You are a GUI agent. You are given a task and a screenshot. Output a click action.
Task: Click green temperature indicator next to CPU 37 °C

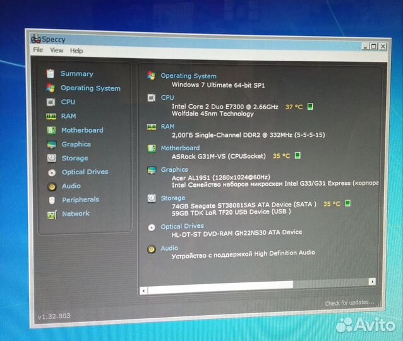coord(310,106)
